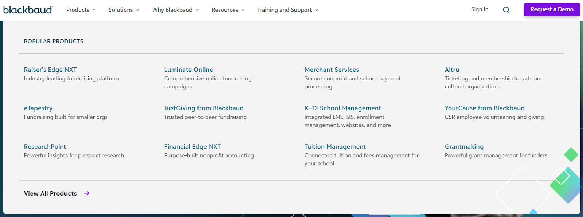Click 'Purpose-built nonprofit accounting' description
This screenshot has height=217, width=583.
(209, 155)
